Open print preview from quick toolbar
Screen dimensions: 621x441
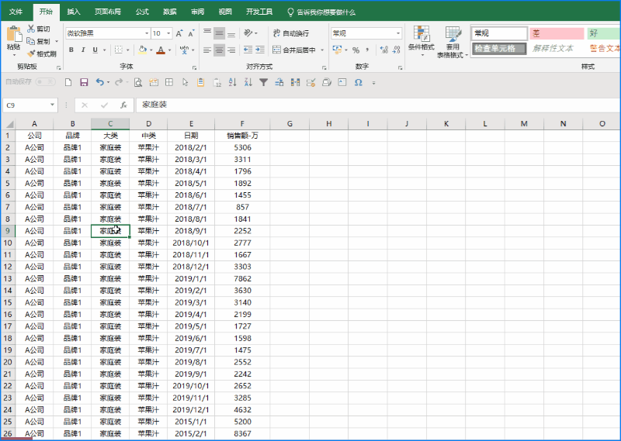coord(138,82)
